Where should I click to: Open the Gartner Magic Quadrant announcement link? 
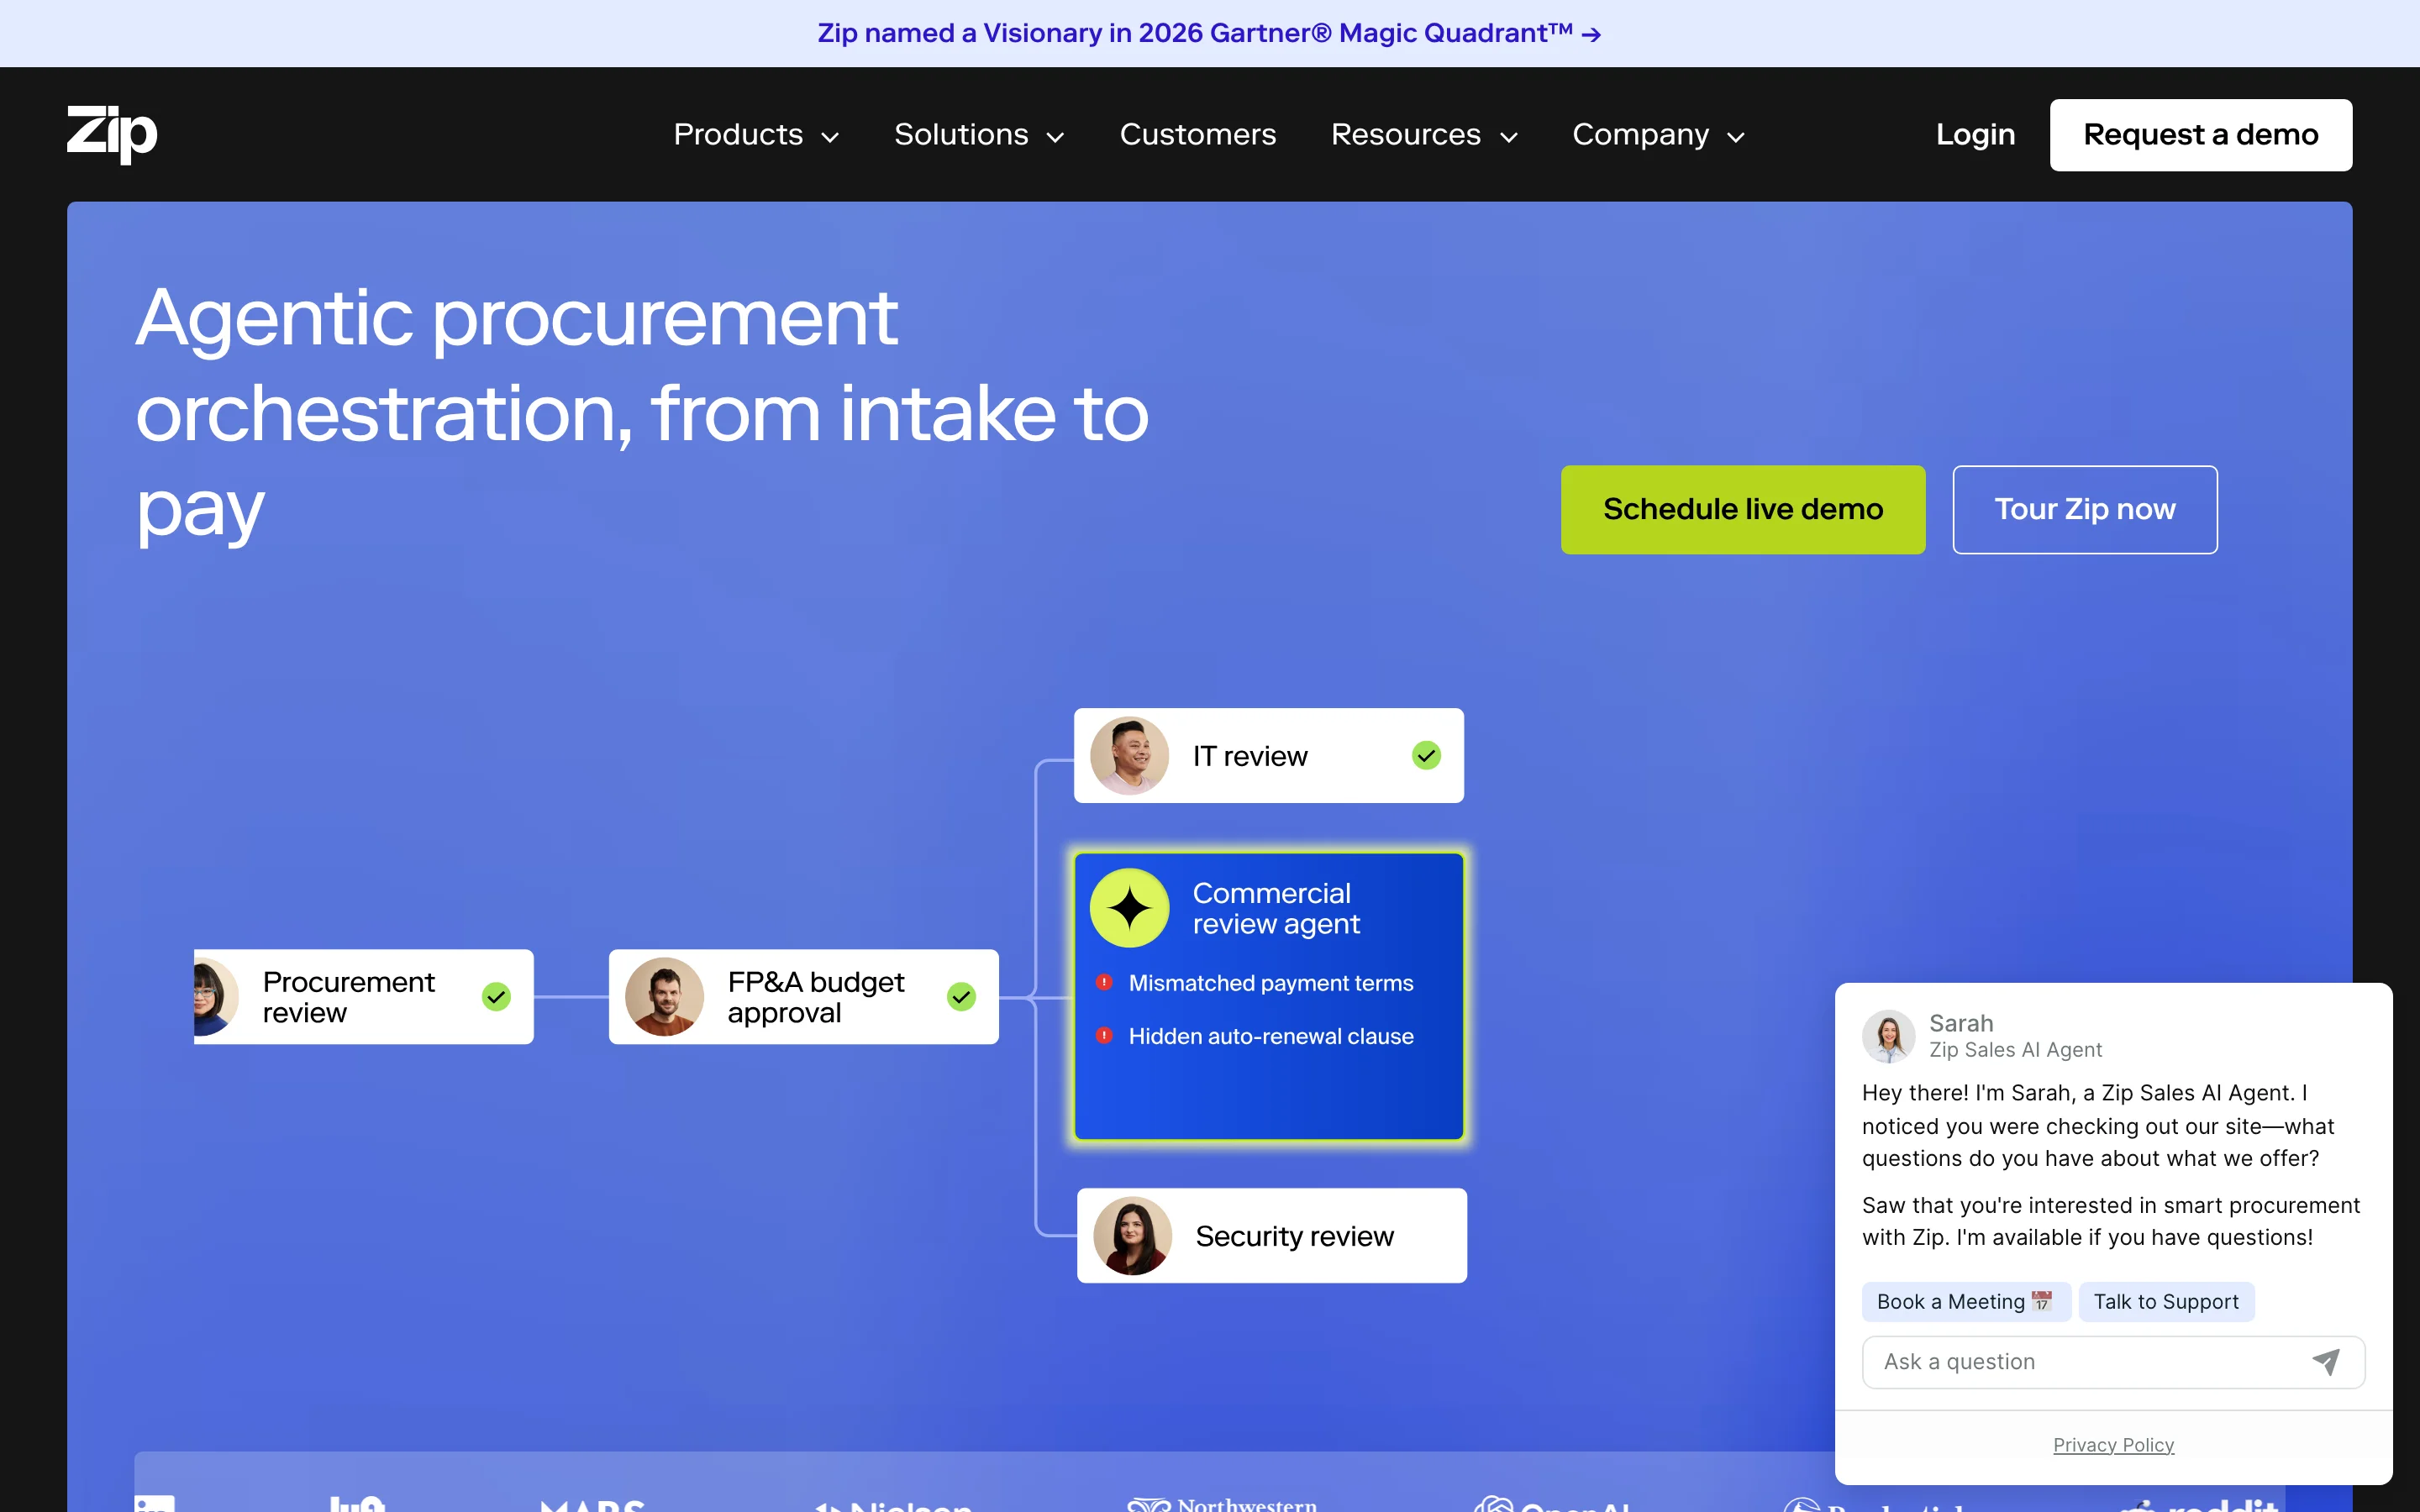pos(1209,33)
